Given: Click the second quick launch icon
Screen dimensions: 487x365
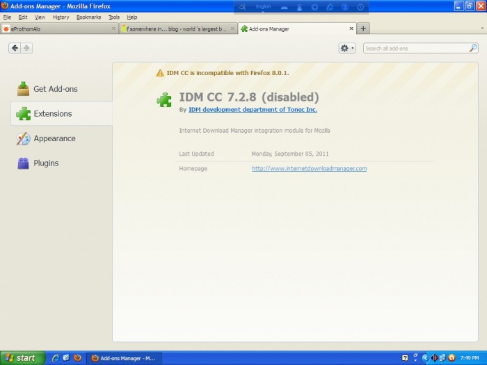Looking at the screenshot, I should 66,358.
